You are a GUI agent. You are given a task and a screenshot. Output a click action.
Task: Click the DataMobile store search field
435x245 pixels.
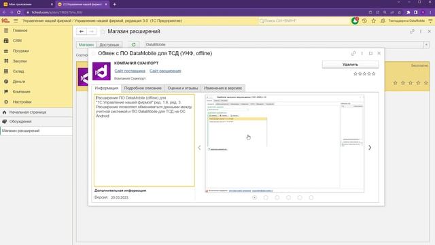[284, 44]
